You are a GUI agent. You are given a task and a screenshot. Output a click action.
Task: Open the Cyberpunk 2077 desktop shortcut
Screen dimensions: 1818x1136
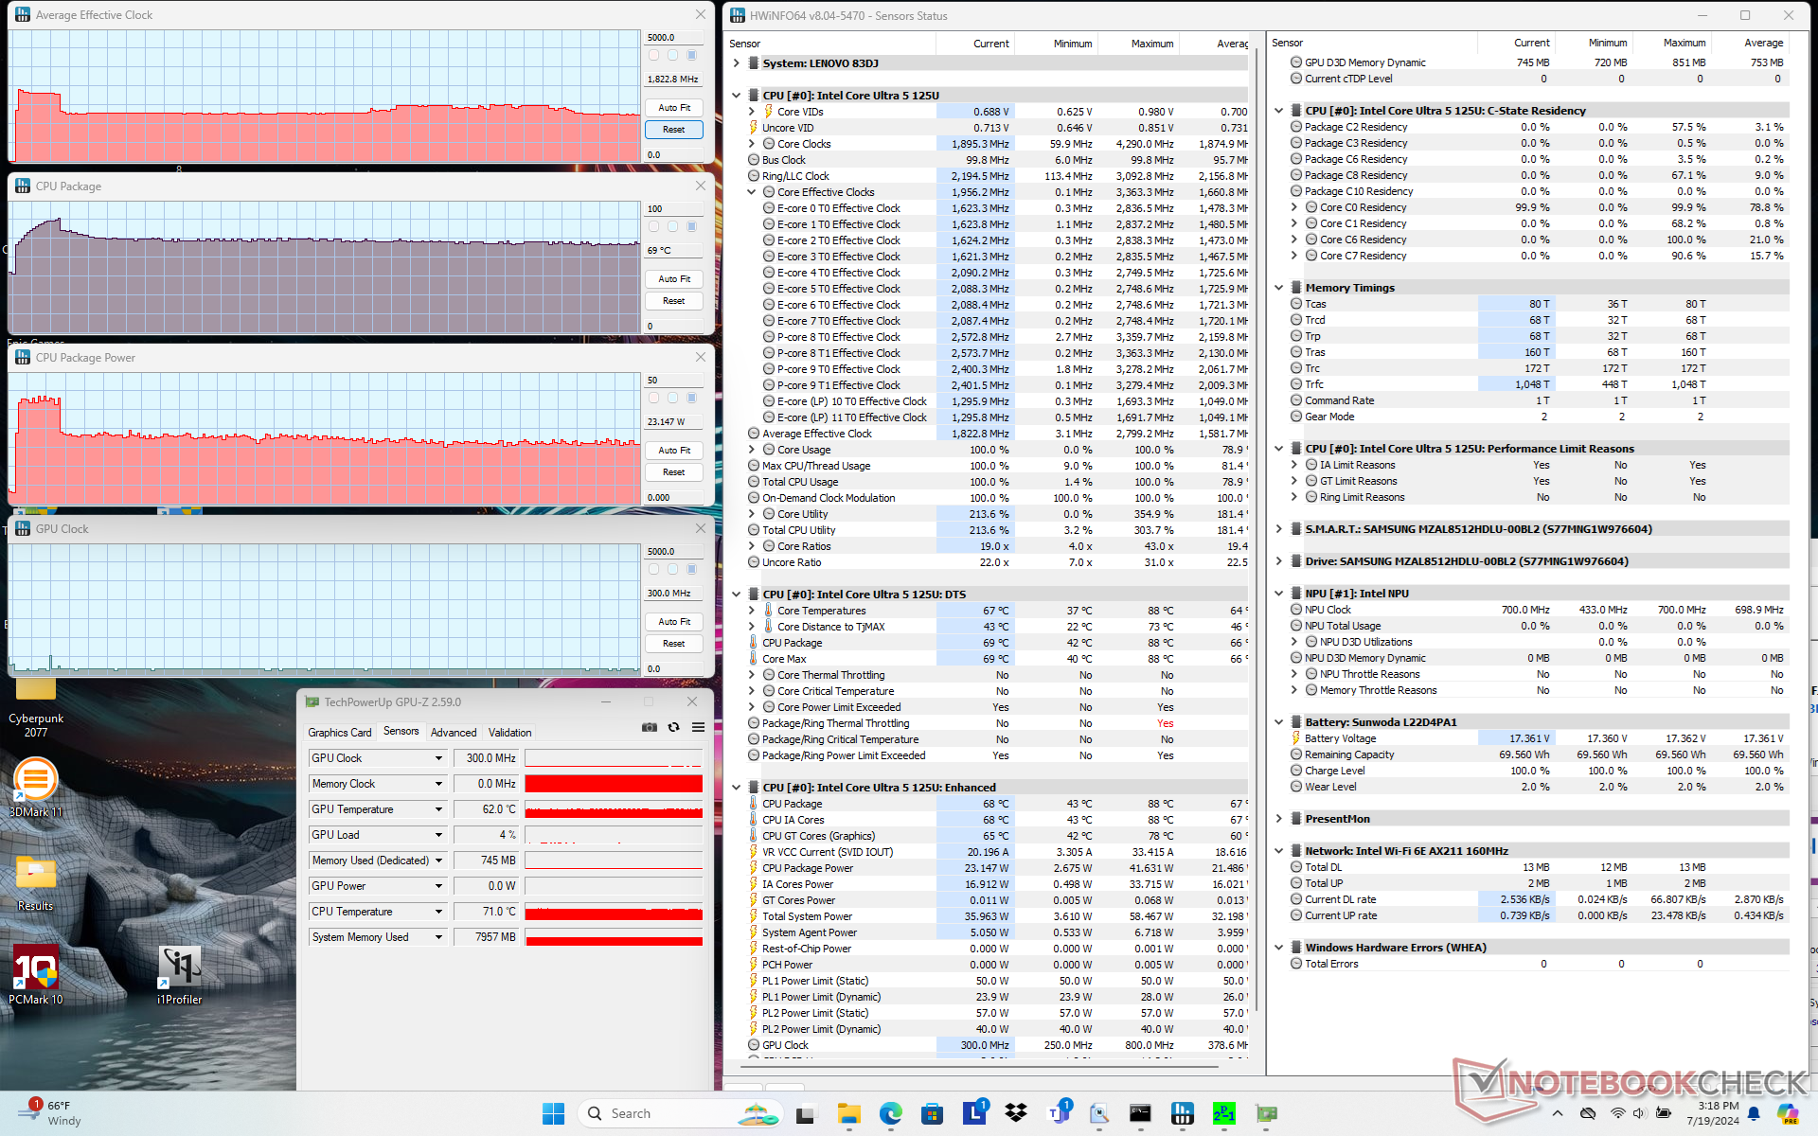pos(36,707)
